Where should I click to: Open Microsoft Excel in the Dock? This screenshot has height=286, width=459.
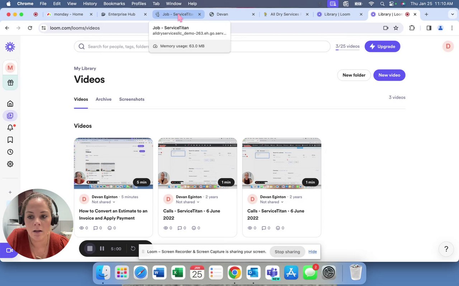pos(178,273)
